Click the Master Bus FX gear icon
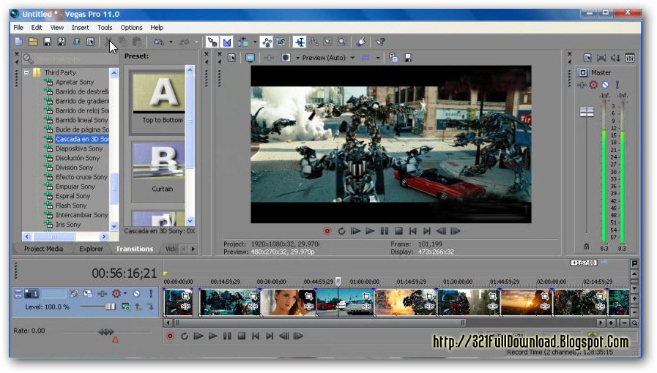The image size is (657, 373). [593, 85]
